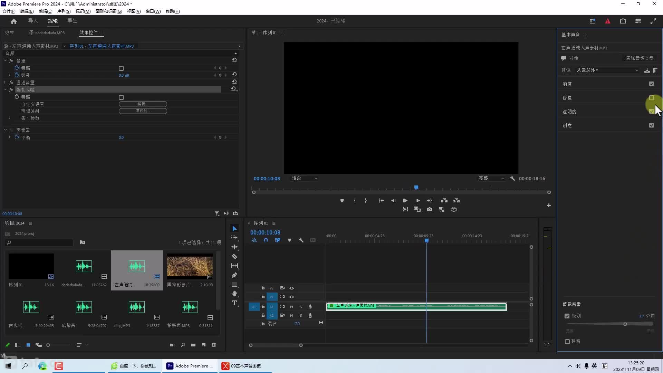Toggle full screen mode icon
663x373 pixels.
[653, 21]
